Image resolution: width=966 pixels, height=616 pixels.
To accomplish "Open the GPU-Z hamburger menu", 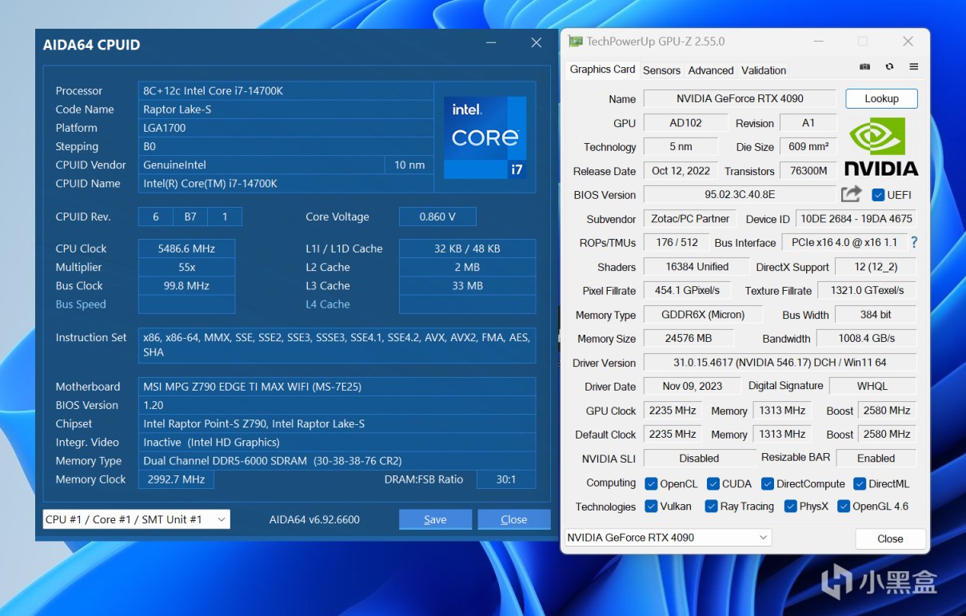I will pyautogui.click(x=913, y=67).
